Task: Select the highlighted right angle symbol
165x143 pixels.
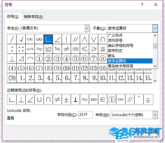Action: pos(48,39)
